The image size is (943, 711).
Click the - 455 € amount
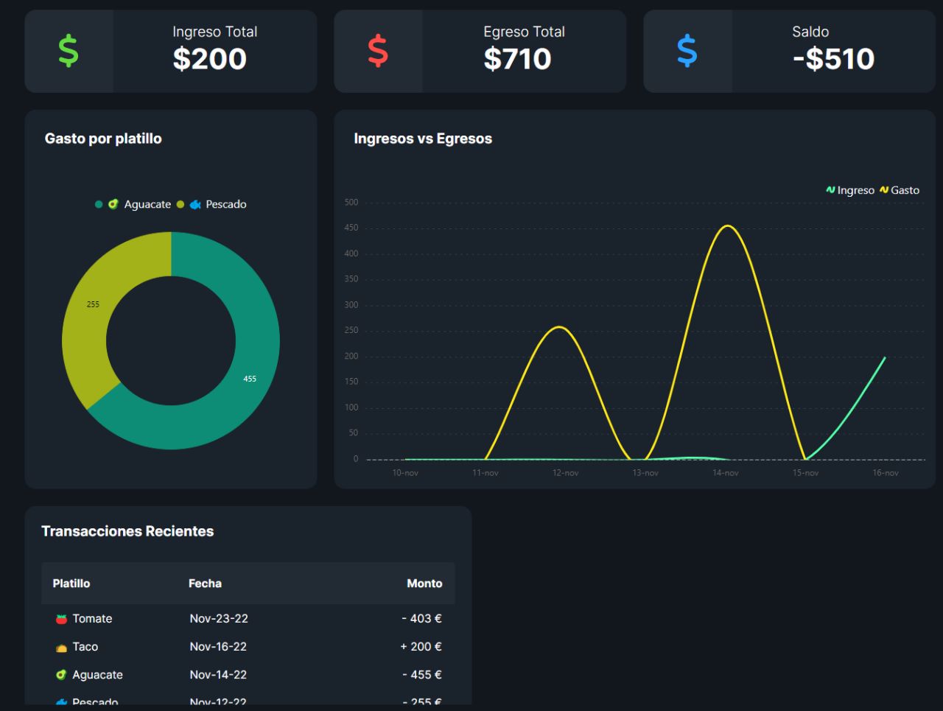tap(422, 675)
